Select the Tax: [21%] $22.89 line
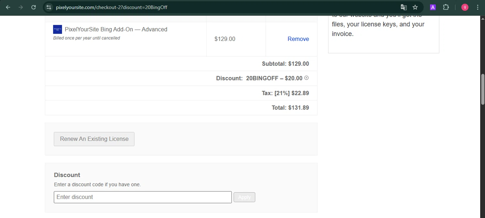 pyautogui.click(x=286, y=93)
